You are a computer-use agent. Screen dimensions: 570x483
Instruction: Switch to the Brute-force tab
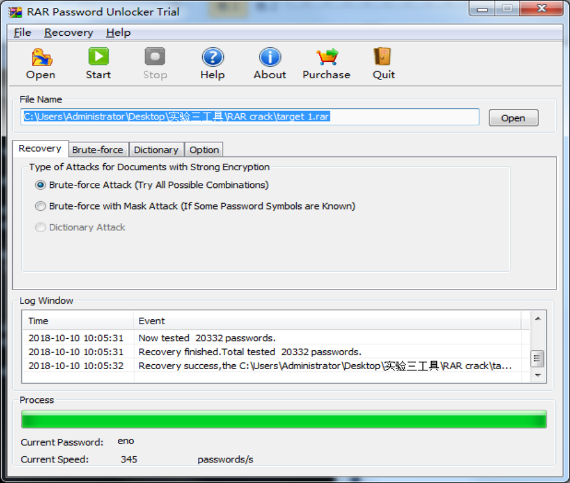[x=98, y=150]
